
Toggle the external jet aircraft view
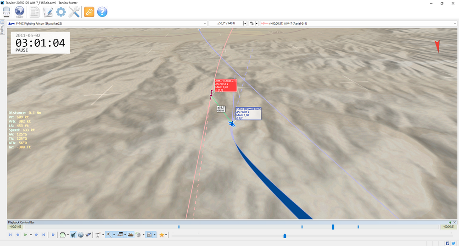tap(73, 235)
